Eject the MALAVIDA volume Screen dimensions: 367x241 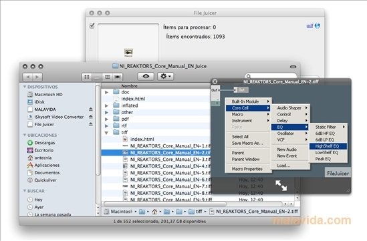(91, 109)
